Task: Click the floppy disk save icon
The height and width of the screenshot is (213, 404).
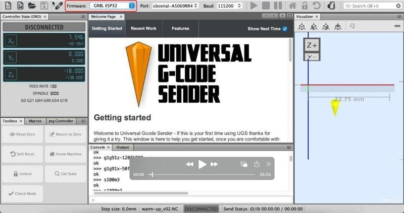Action: point(44,6)
